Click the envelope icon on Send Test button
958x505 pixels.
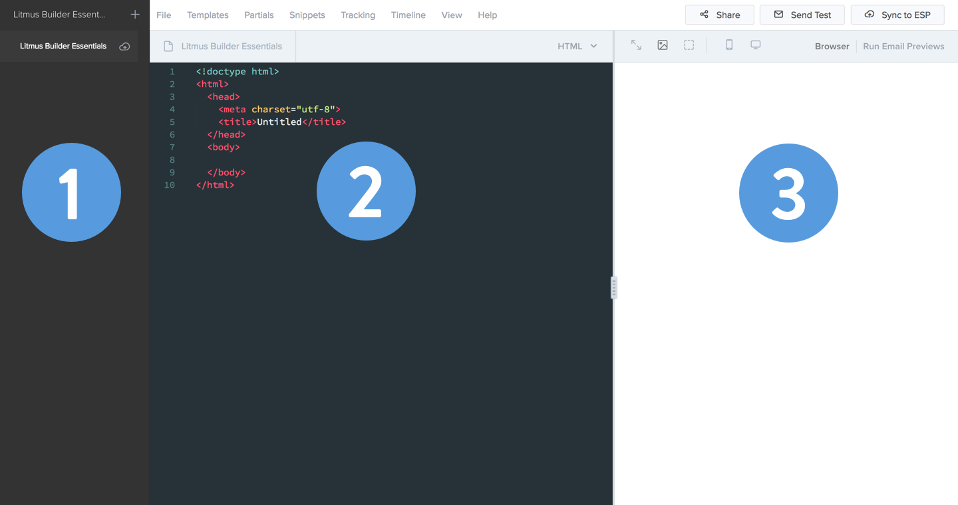[x=779, y=14]
